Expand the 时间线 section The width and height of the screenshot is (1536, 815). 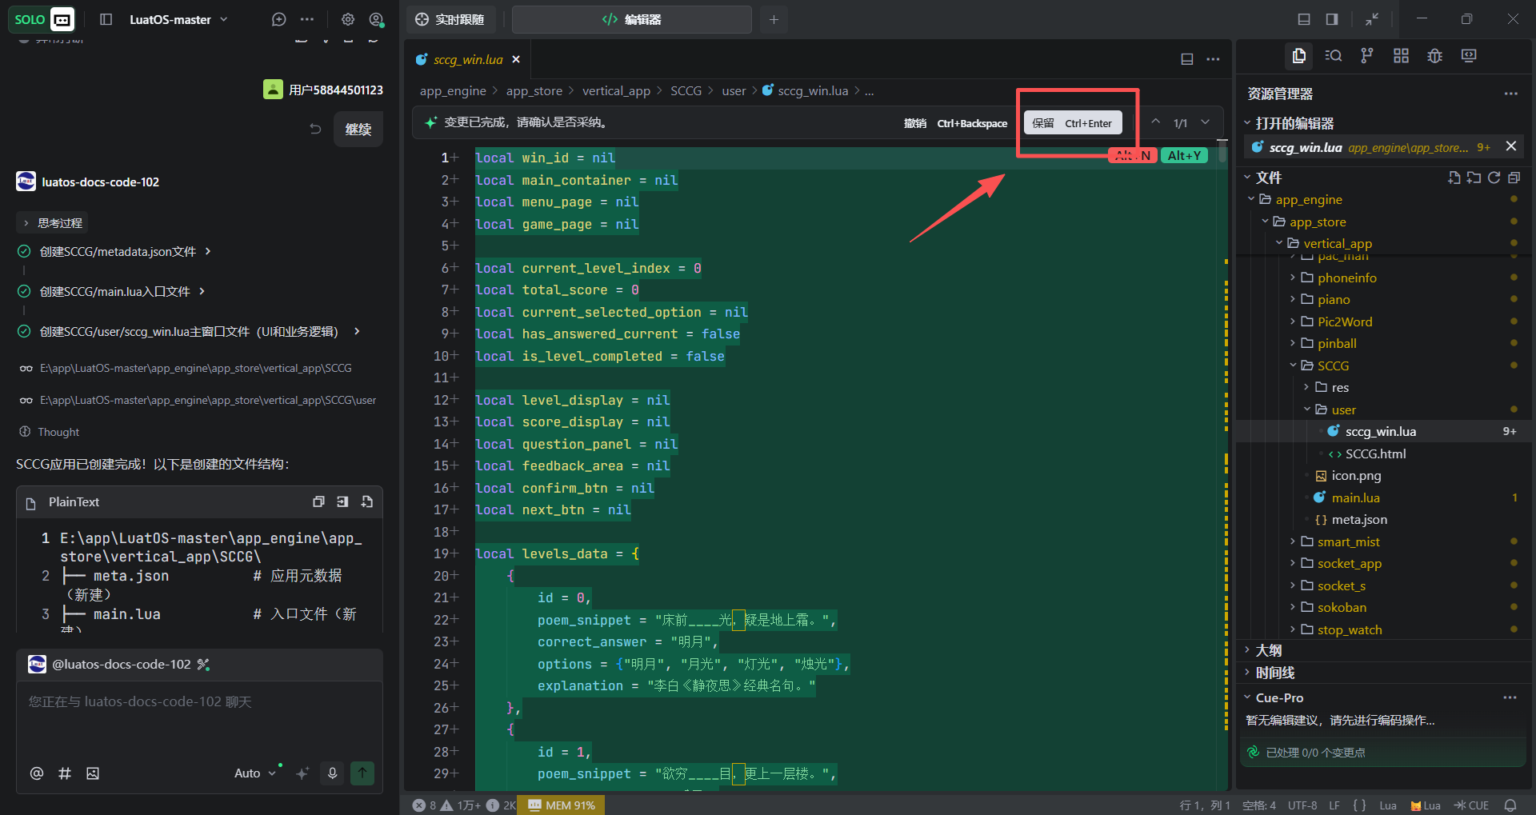click(1274, 673)
